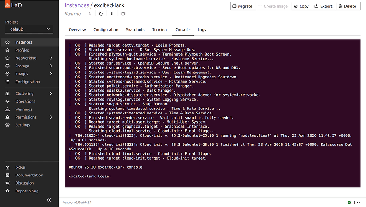Collapse sidebar with double chevron icon
This screenshot has height=207, width=366.
[49, 200]
